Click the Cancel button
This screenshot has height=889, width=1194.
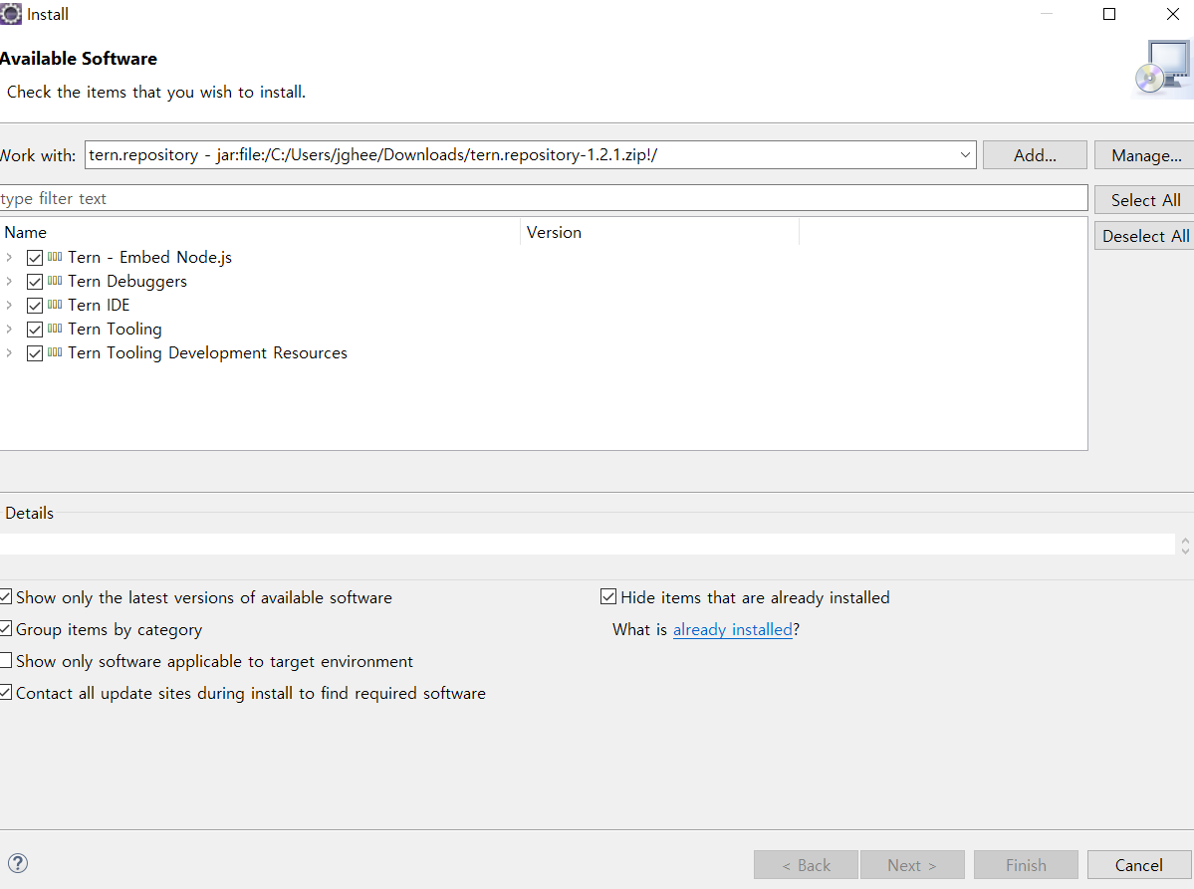point(1138,865)
